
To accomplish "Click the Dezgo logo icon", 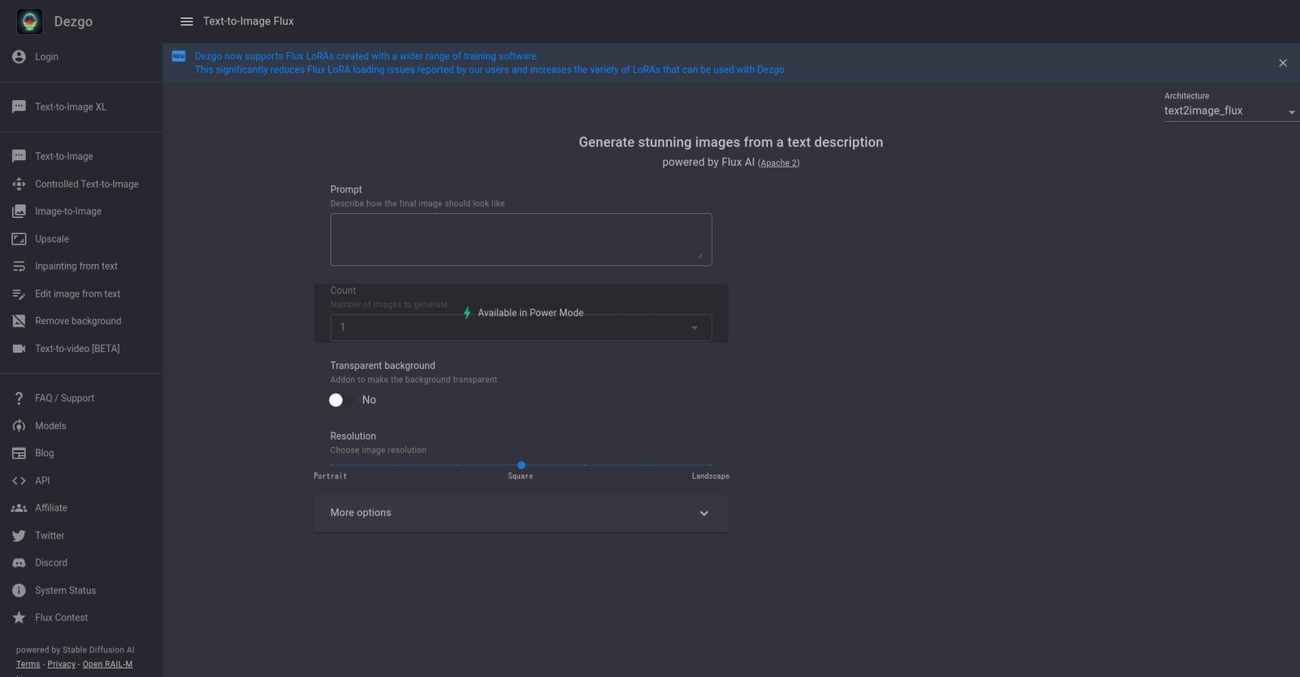I will (30, 22).
